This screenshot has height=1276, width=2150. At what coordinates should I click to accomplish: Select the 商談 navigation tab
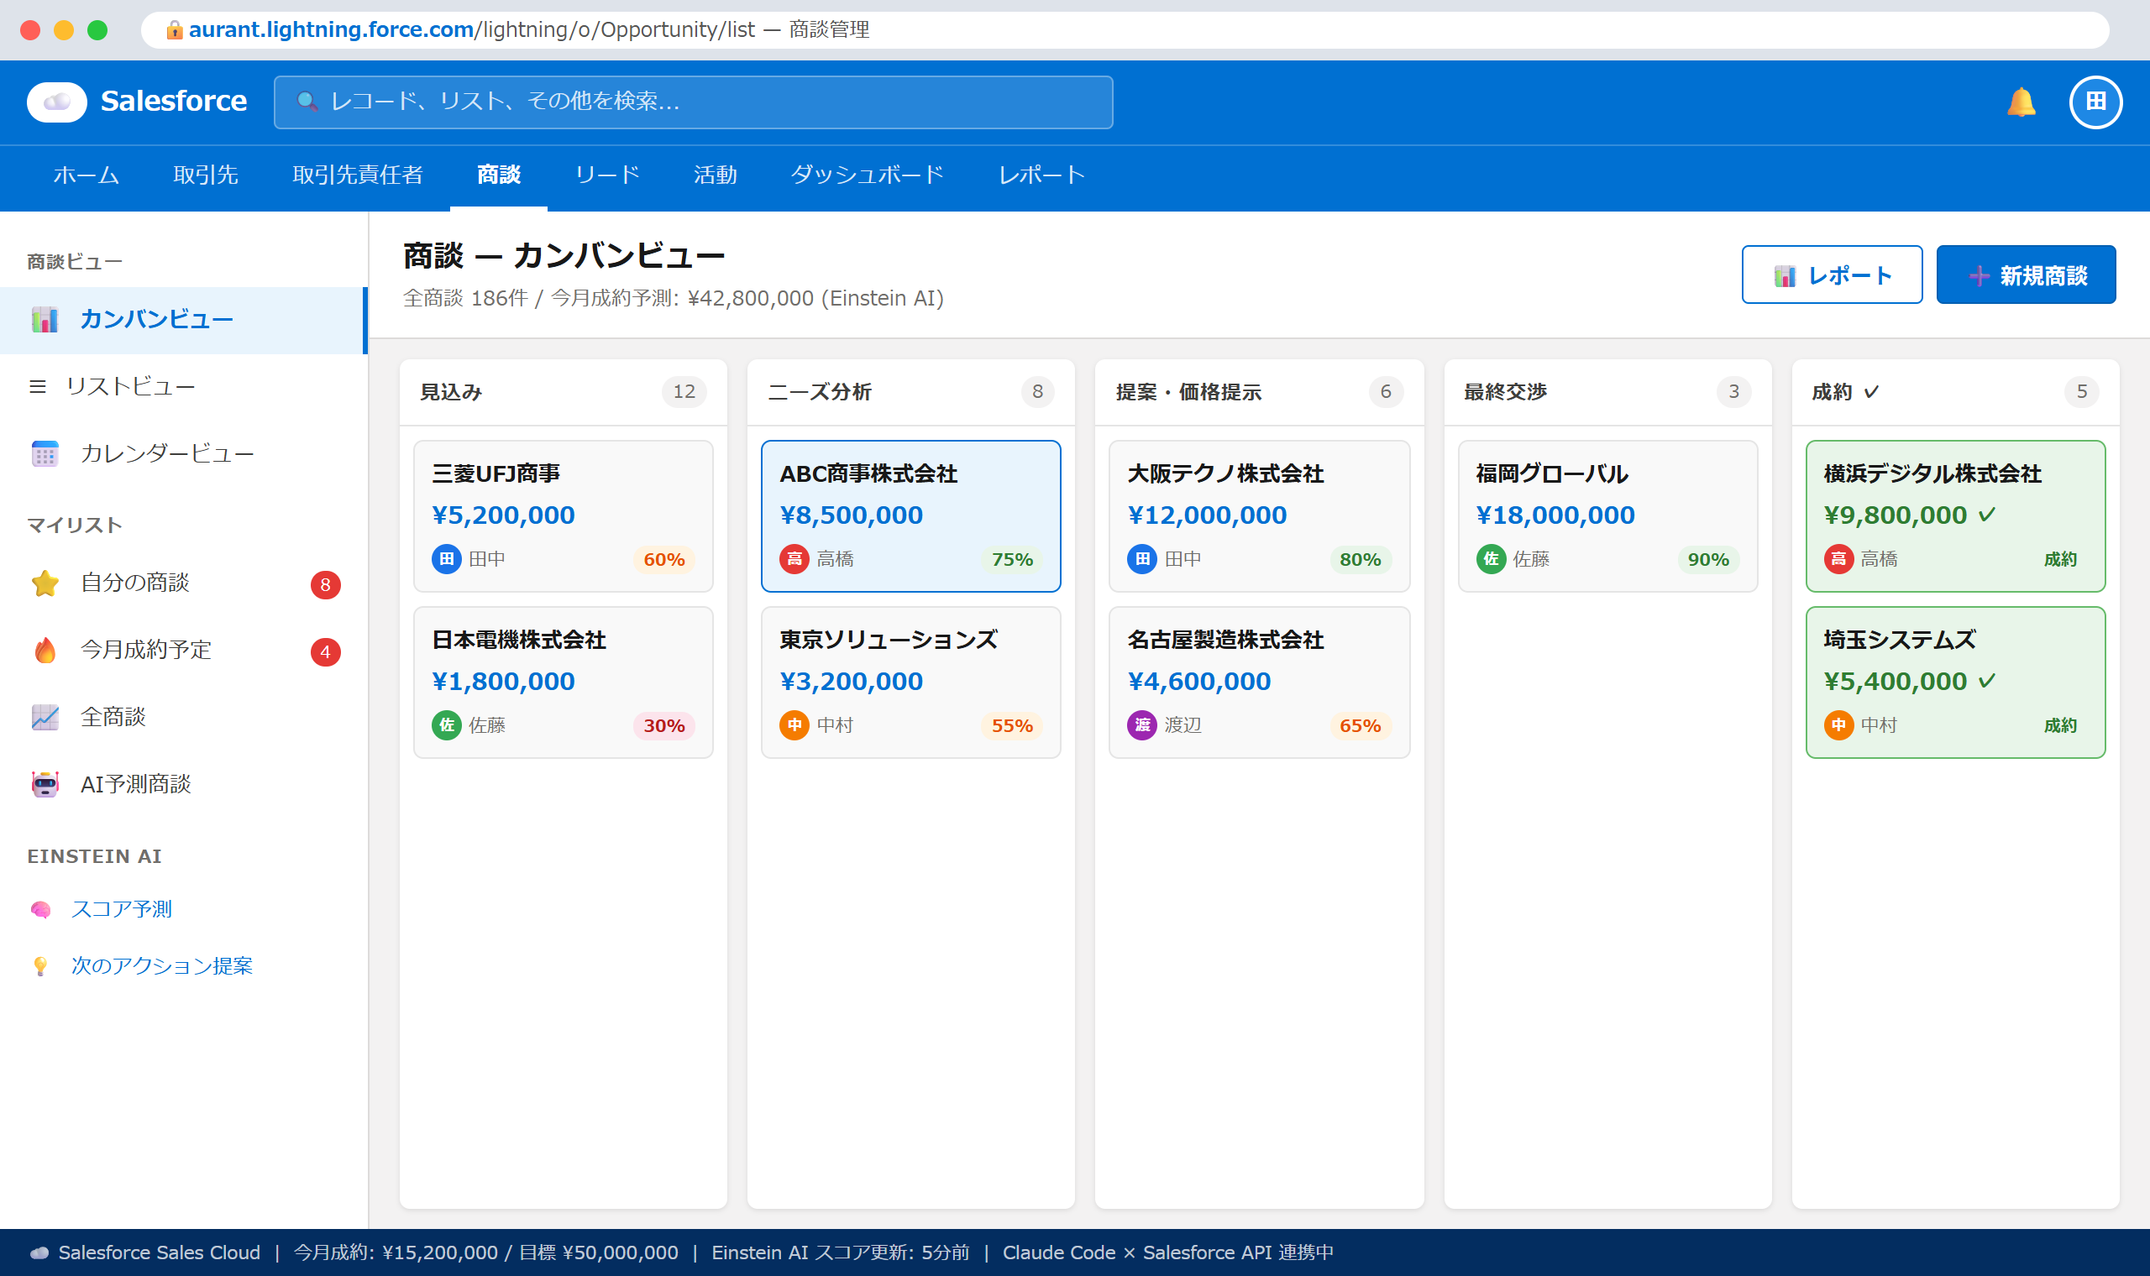click(499, 175)
